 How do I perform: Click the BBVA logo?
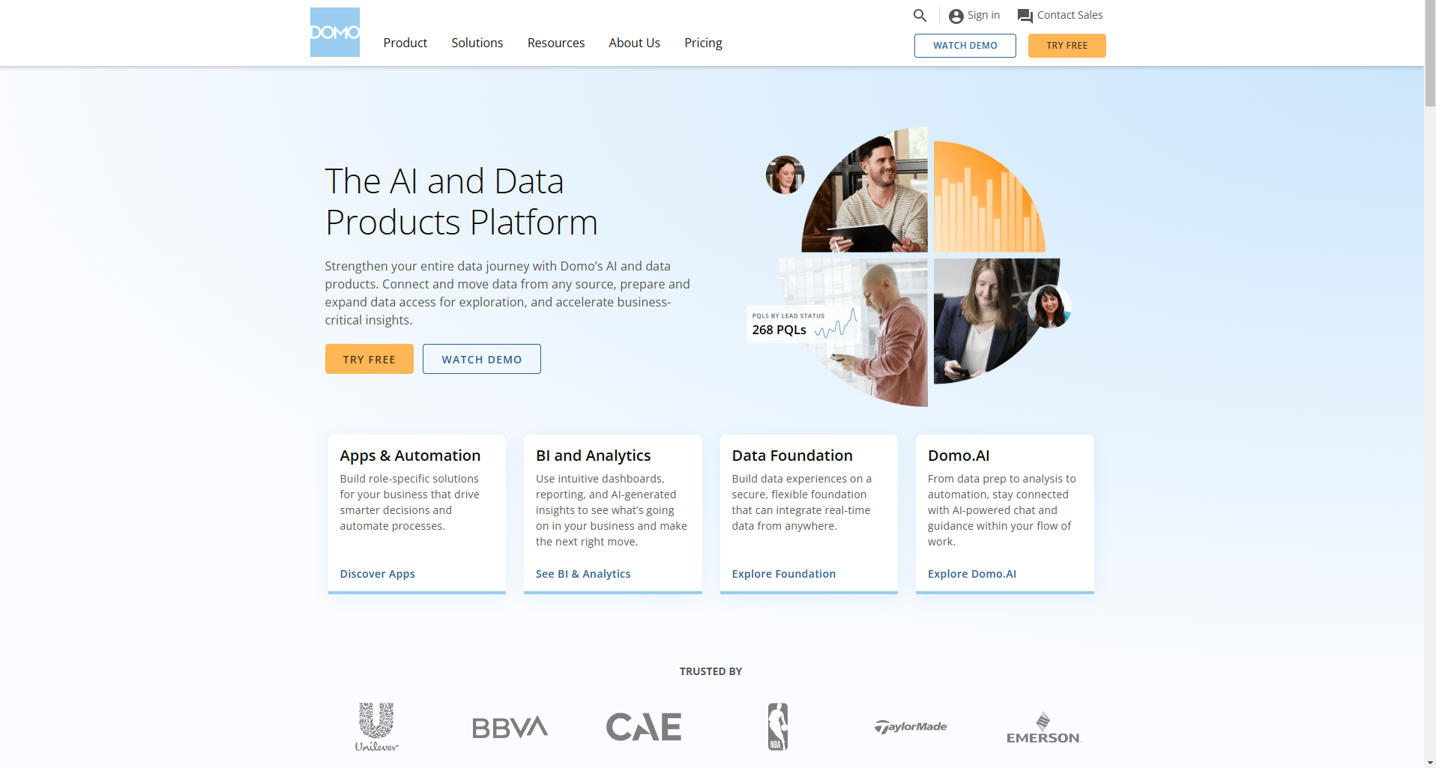[x=510, y=727]
